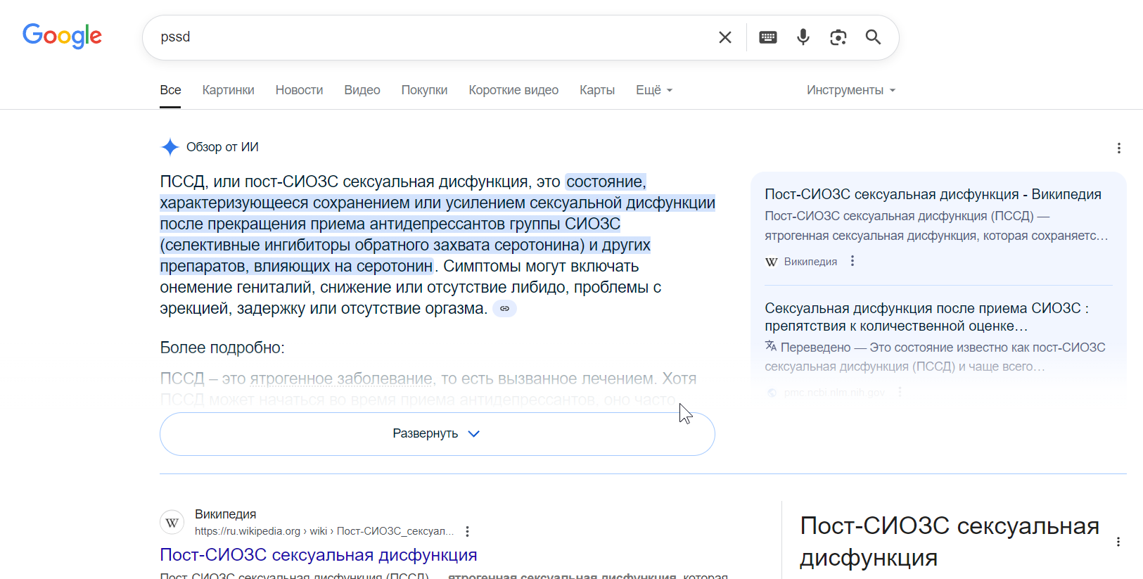The height and width of the screenshot is (579, 1143).
Task: Click the knowledge panel title Пост-СИОЗС сексуальная дисфункция
Action: 950,542
